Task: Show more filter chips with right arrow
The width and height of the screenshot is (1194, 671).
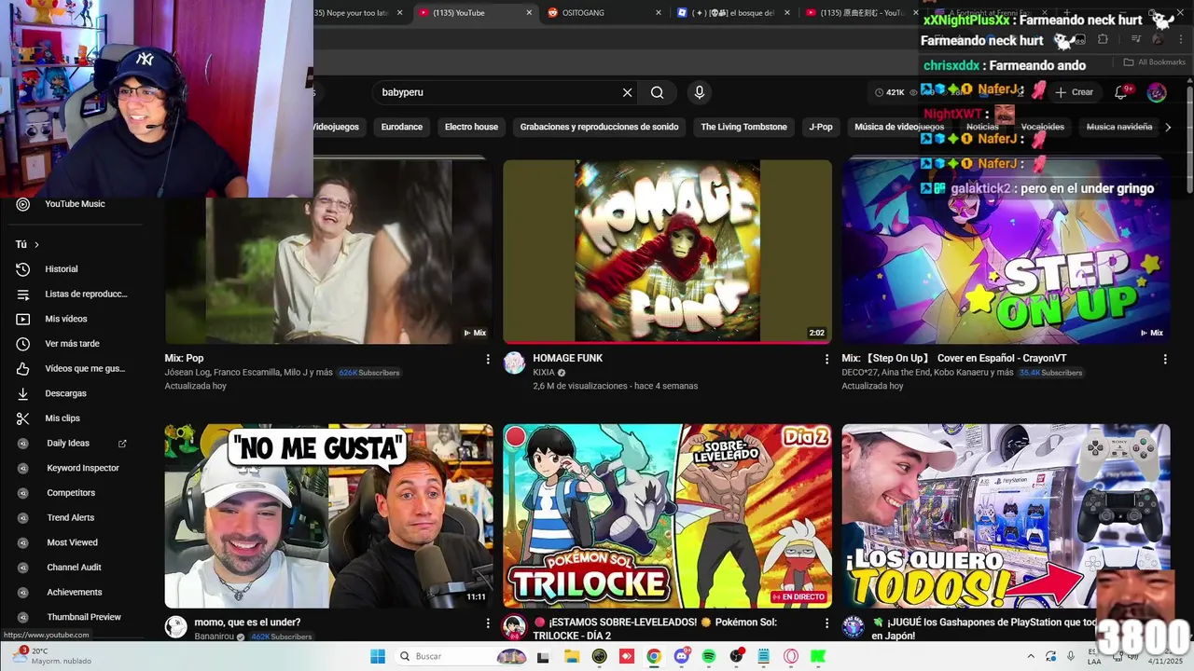Action: (x=1168, y=127)
